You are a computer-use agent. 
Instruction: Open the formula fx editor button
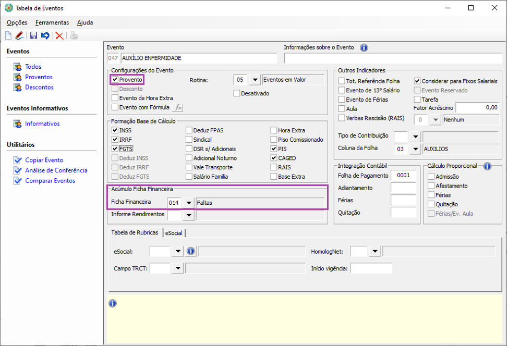(177, 107)
